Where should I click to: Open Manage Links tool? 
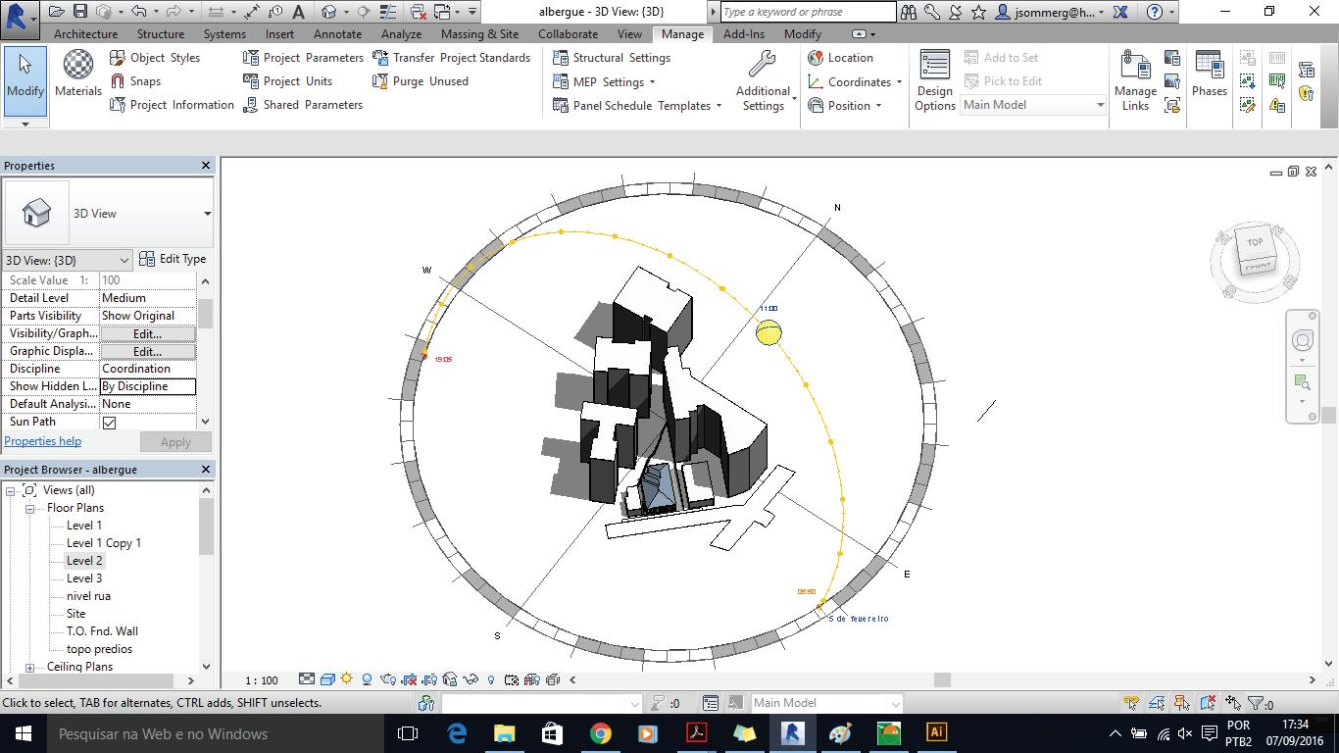pyautogui.click(x=1135, y=79)
